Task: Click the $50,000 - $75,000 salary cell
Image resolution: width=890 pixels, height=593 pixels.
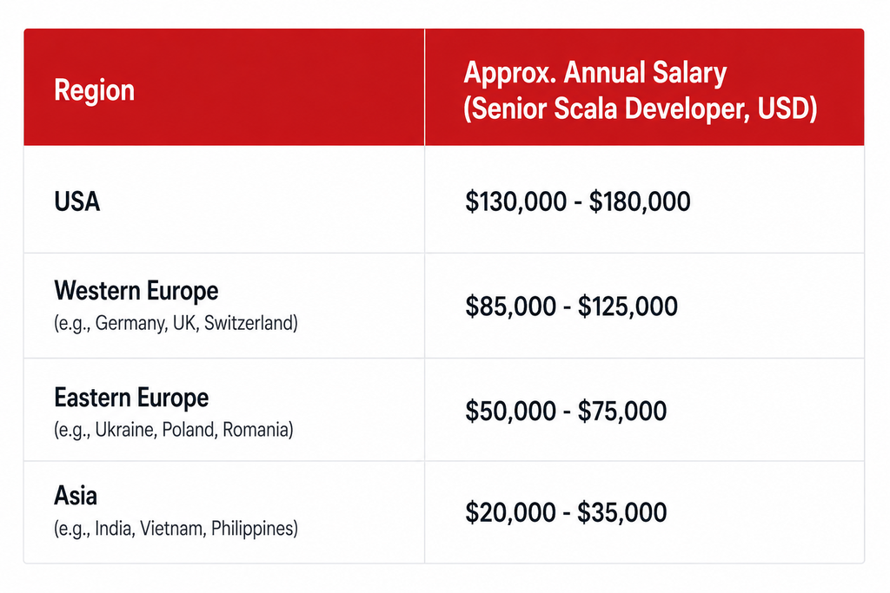Action: pyautogui.click(x=566, y=411)
